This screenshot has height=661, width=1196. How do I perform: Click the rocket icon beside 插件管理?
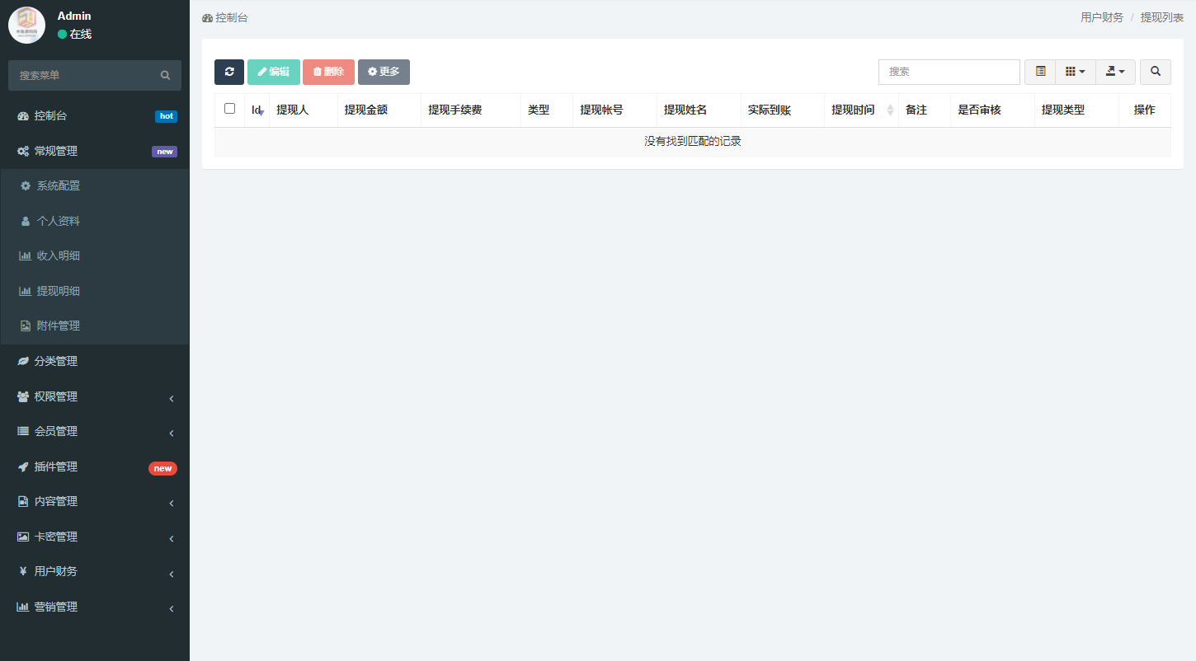(x=23, y=467)
